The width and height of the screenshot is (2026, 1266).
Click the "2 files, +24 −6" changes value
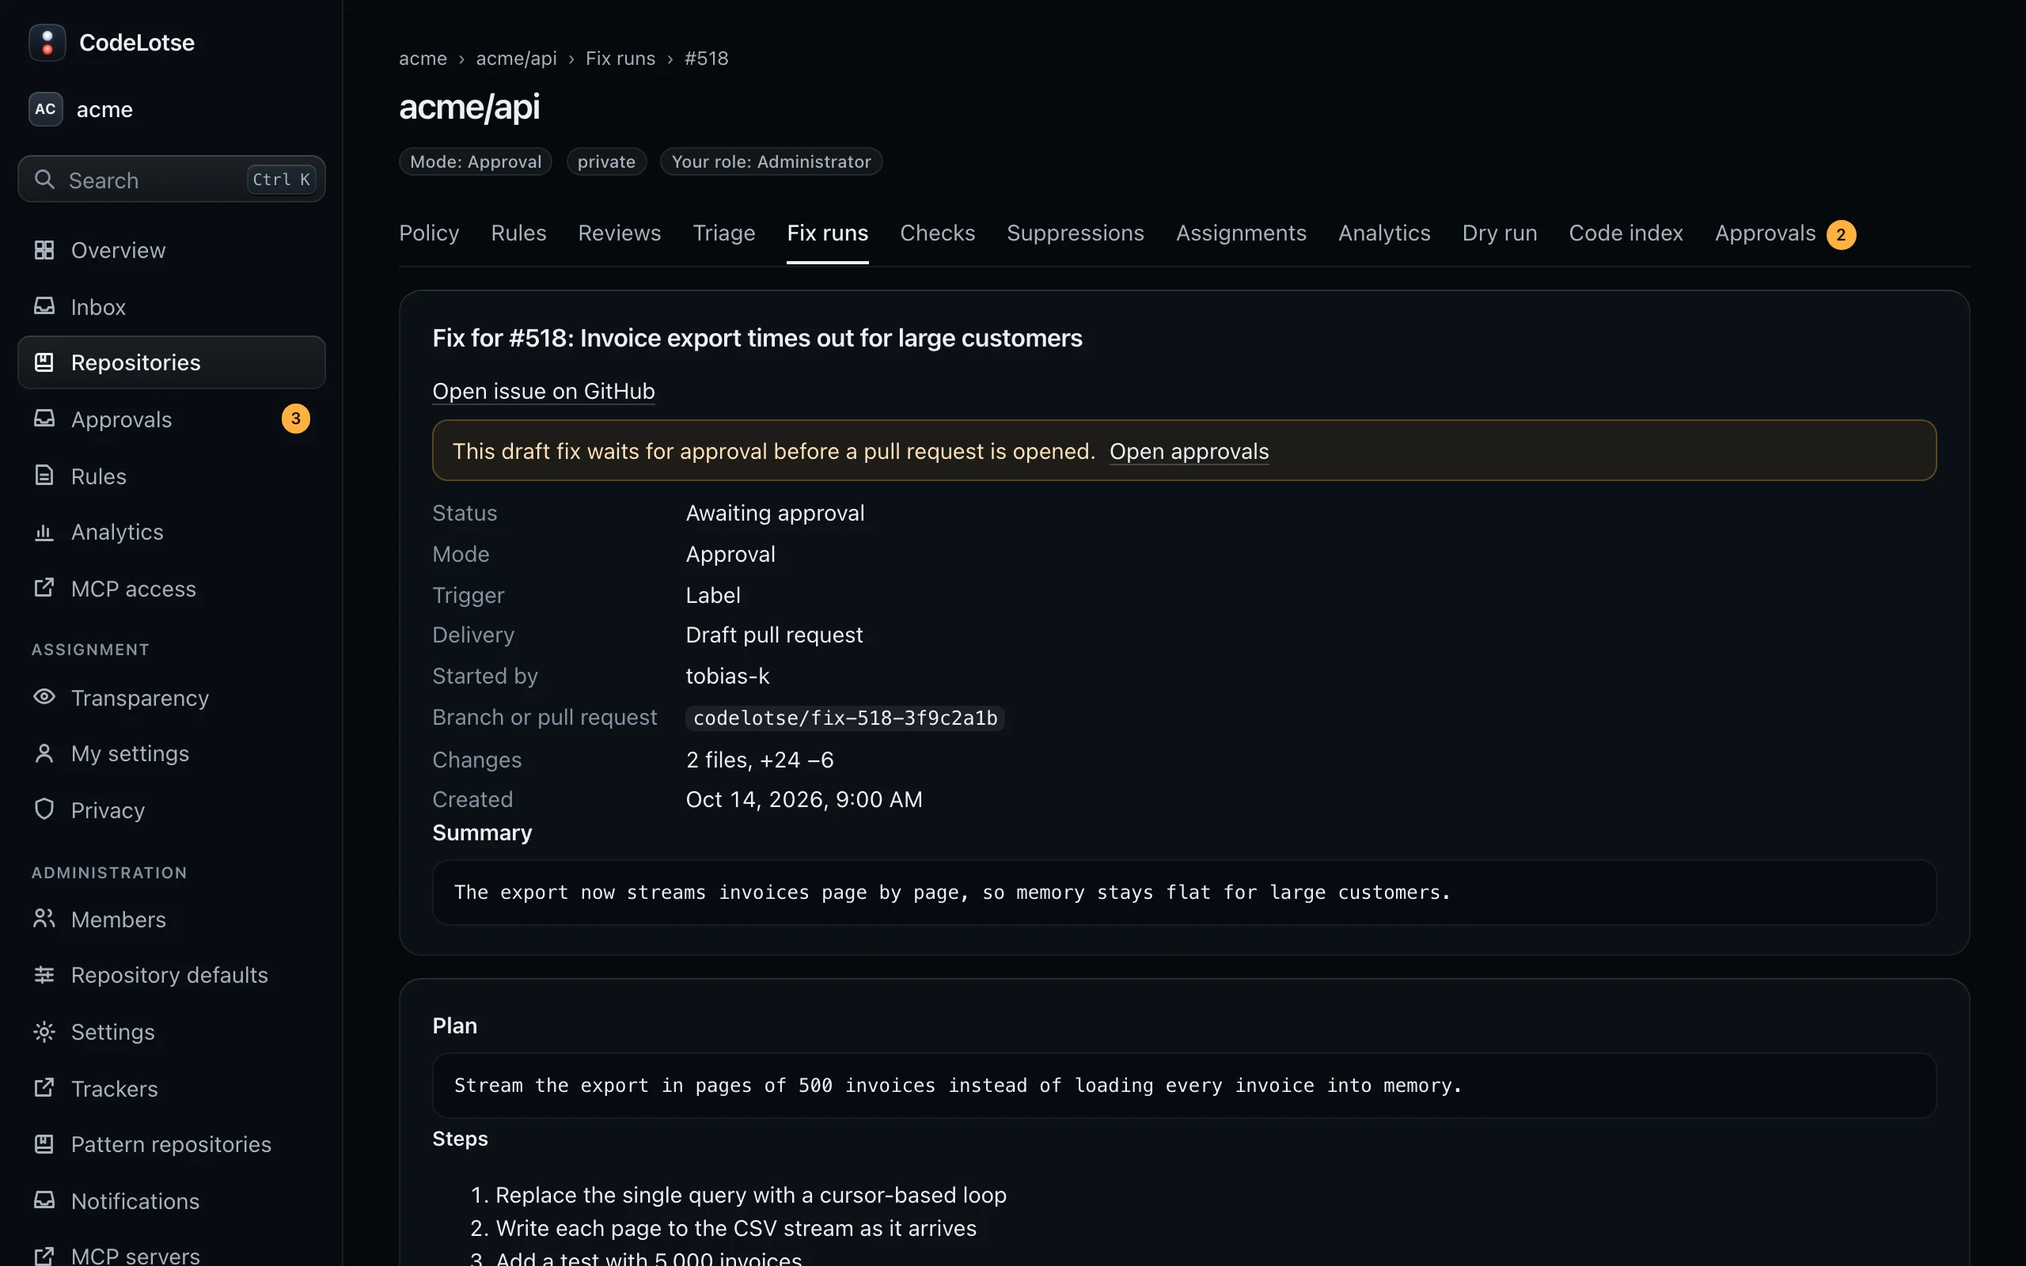click(x=759, y=760)
